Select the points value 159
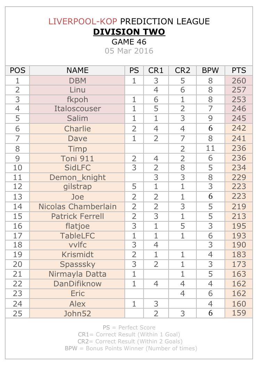This screenshot has width=260, height=367. tap(239, 313)
